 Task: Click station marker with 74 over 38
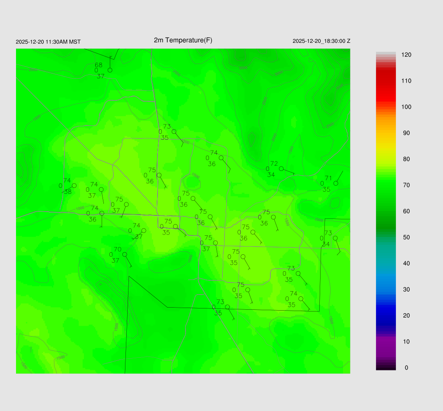pos(74,186)
